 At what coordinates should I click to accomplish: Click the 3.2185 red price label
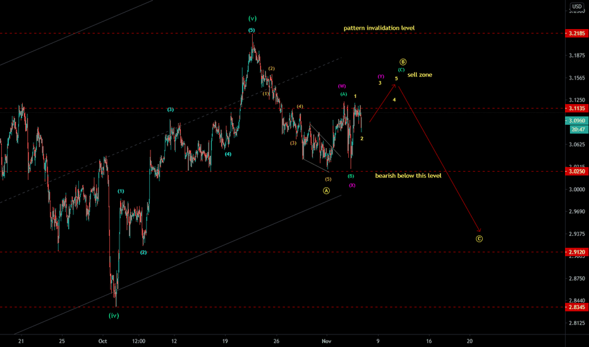pos(576,33)
